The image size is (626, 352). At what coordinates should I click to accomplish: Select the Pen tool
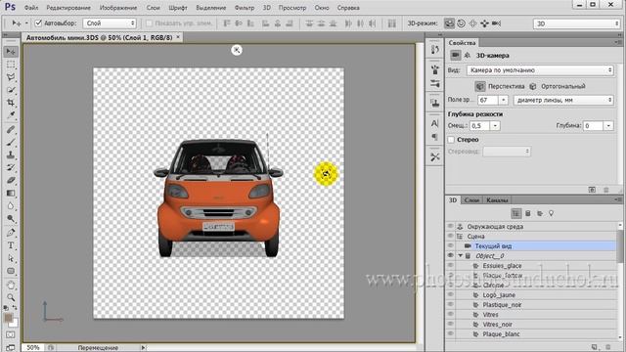pyautogui.click(x=11, y=233)
